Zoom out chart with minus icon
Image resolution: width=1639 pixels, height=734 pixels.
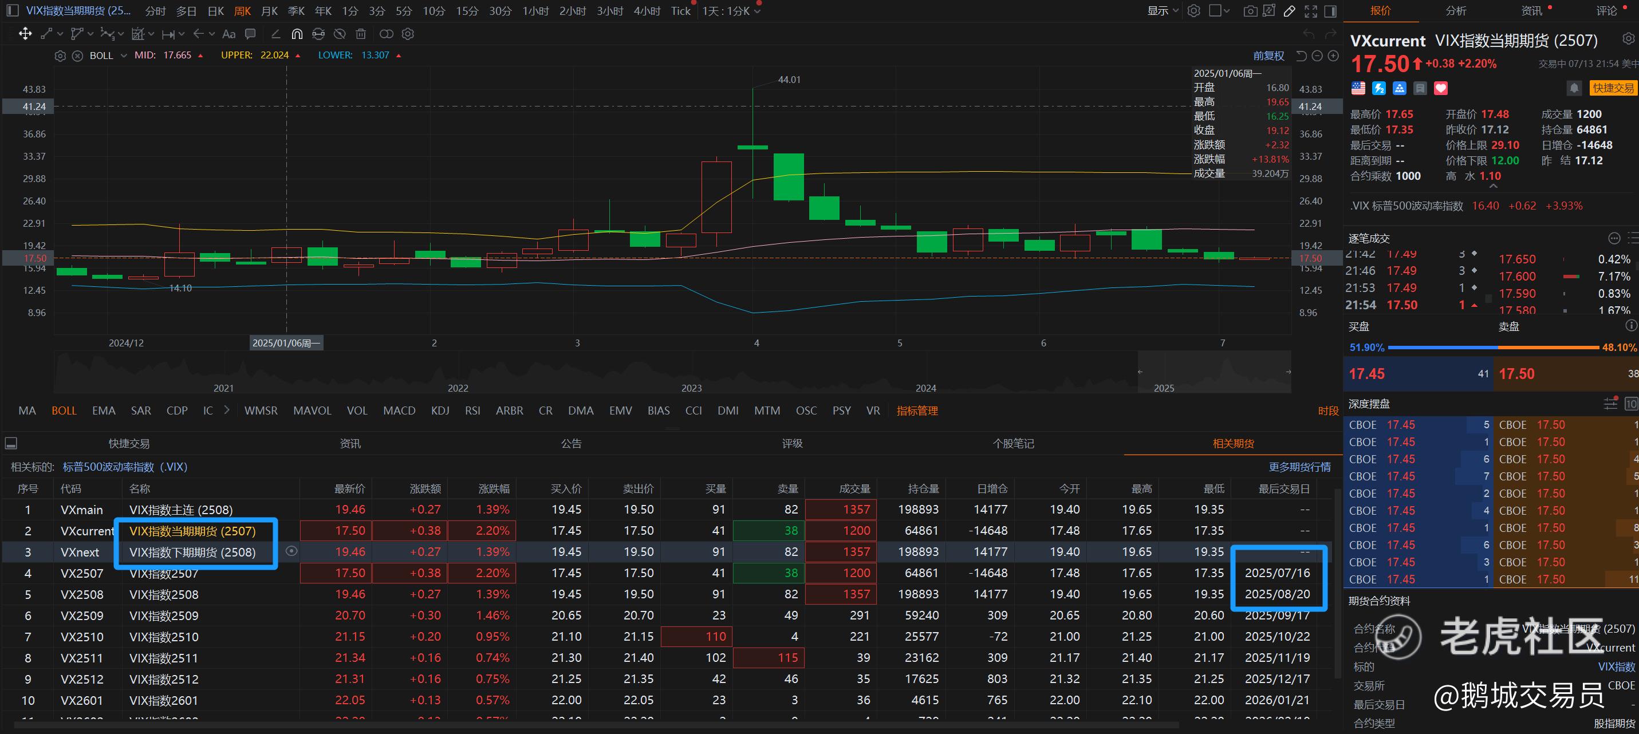(x=1317, y=56)
